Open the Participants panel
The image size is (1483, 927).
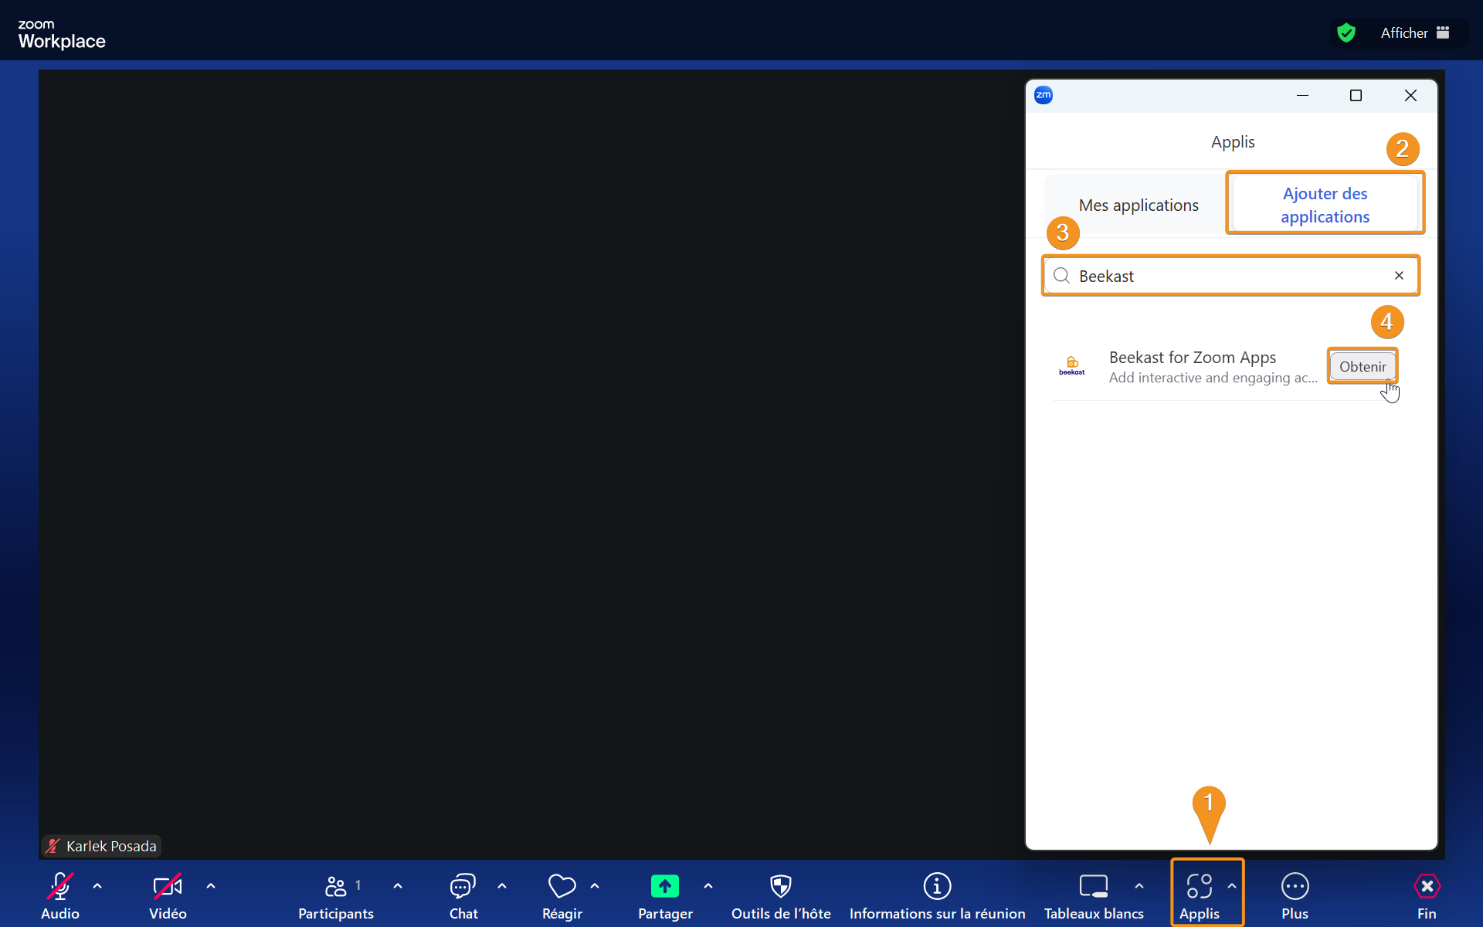pyautogui.click(x=335, y=887)
